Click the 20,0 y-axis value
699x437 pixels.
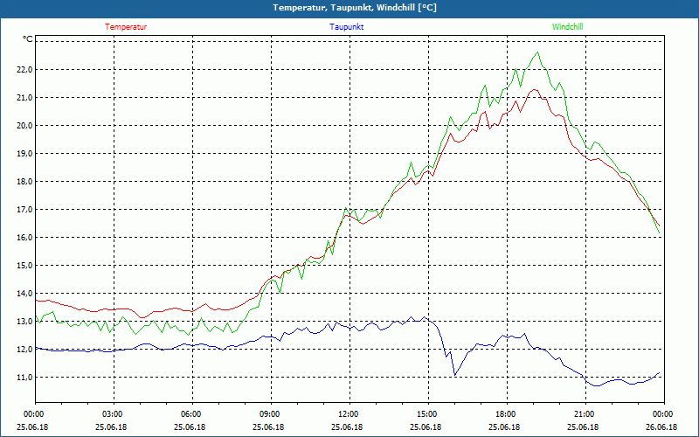point(25,126)
